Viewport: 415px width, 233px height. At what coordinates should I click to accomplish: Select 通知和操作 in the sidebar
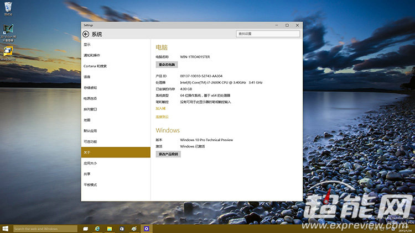[x=92, y=55]
